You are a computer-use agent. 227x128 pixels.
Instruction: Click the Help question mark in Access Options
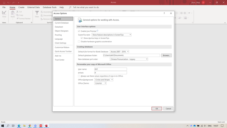tap(164, 13)
